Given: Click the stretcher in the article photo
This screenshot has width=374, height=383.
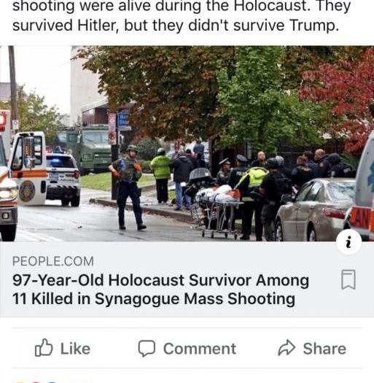Looking at the screenshot, I should [x=218, y=212].
